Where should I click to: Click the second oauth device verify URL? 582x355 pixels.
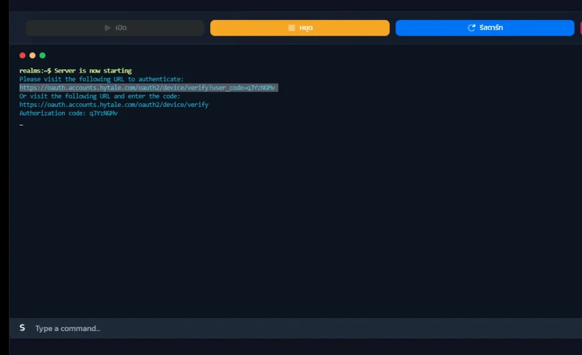click(x=114, y=105)
